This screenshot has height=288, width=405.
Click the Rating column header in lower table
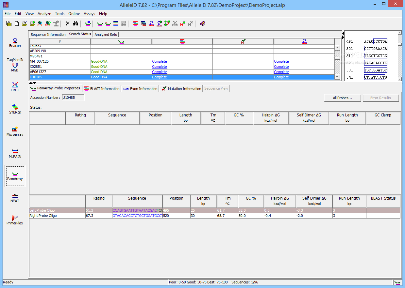click(x=99, y=201)
